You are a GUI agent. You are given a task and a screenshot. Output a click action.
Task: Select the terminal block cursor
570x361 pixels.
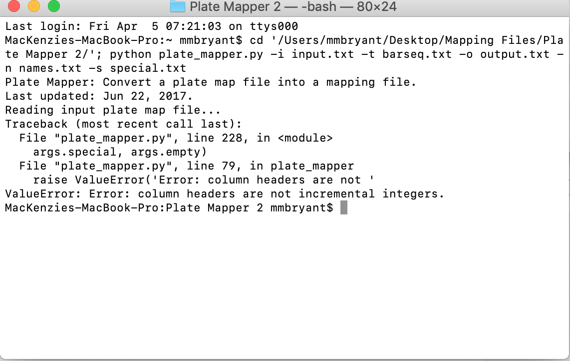pos(344,207)
